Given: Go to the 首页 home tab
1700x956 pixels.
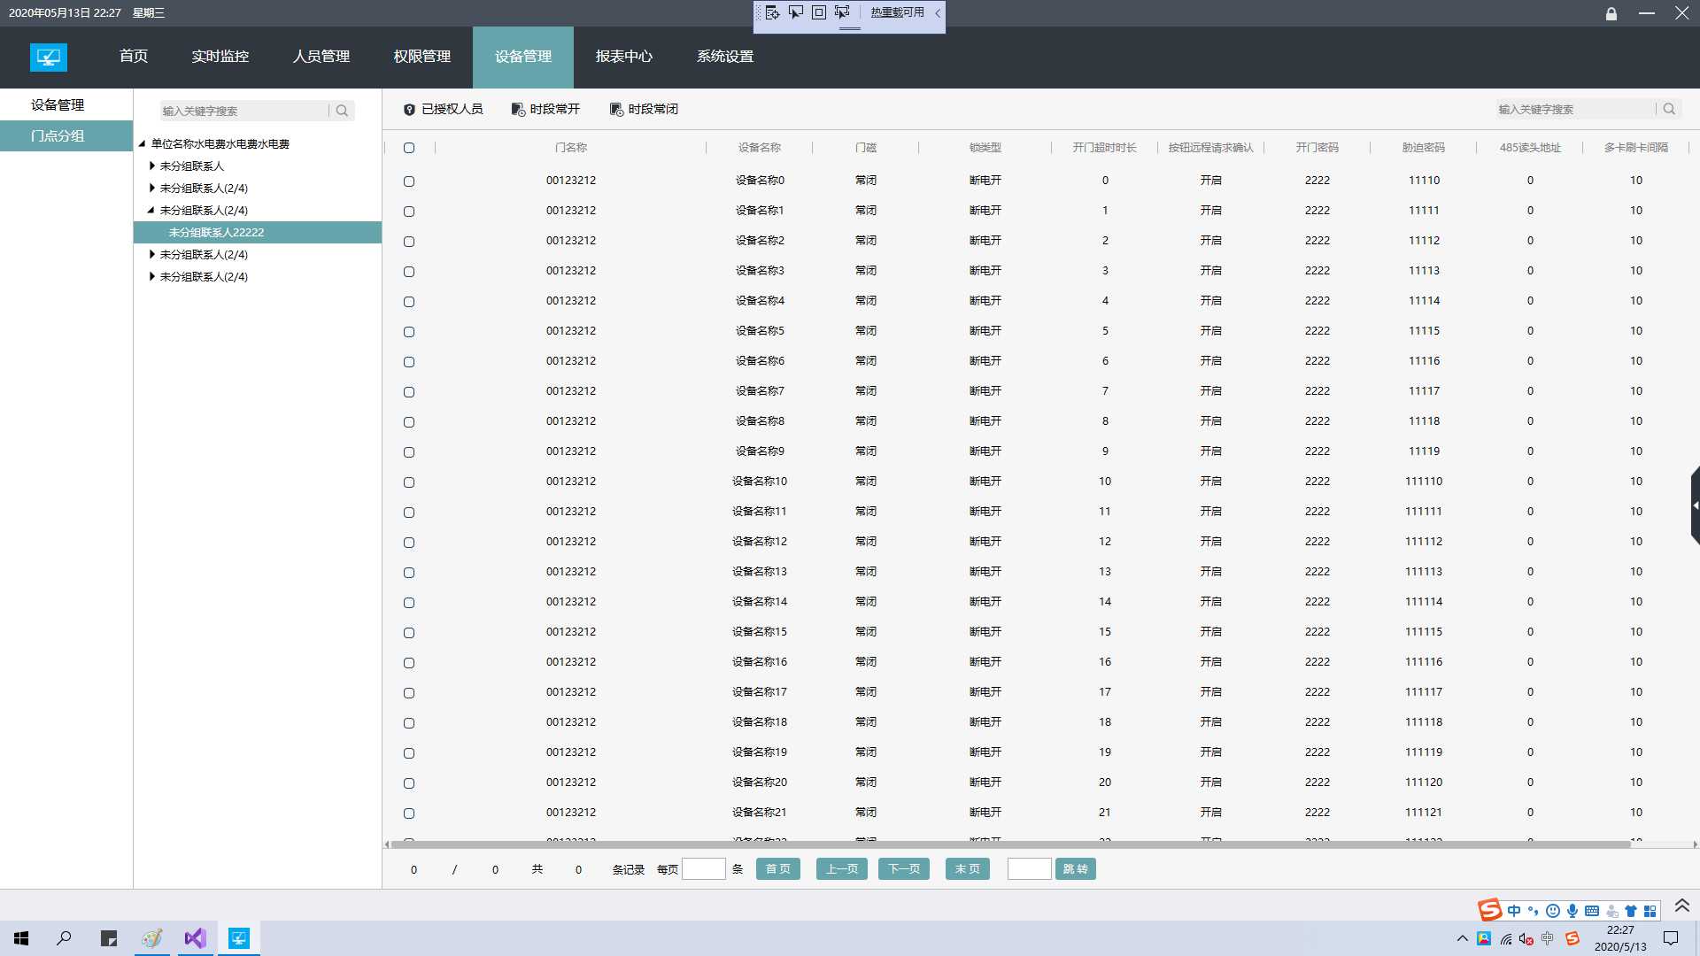Looking at the screenshot, I should (x=134, y=56).
